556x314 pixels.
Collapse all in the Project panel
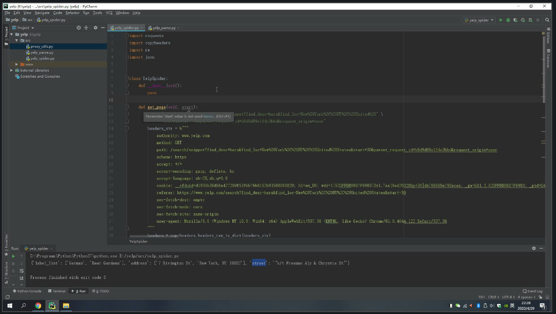tap(86, 28)
